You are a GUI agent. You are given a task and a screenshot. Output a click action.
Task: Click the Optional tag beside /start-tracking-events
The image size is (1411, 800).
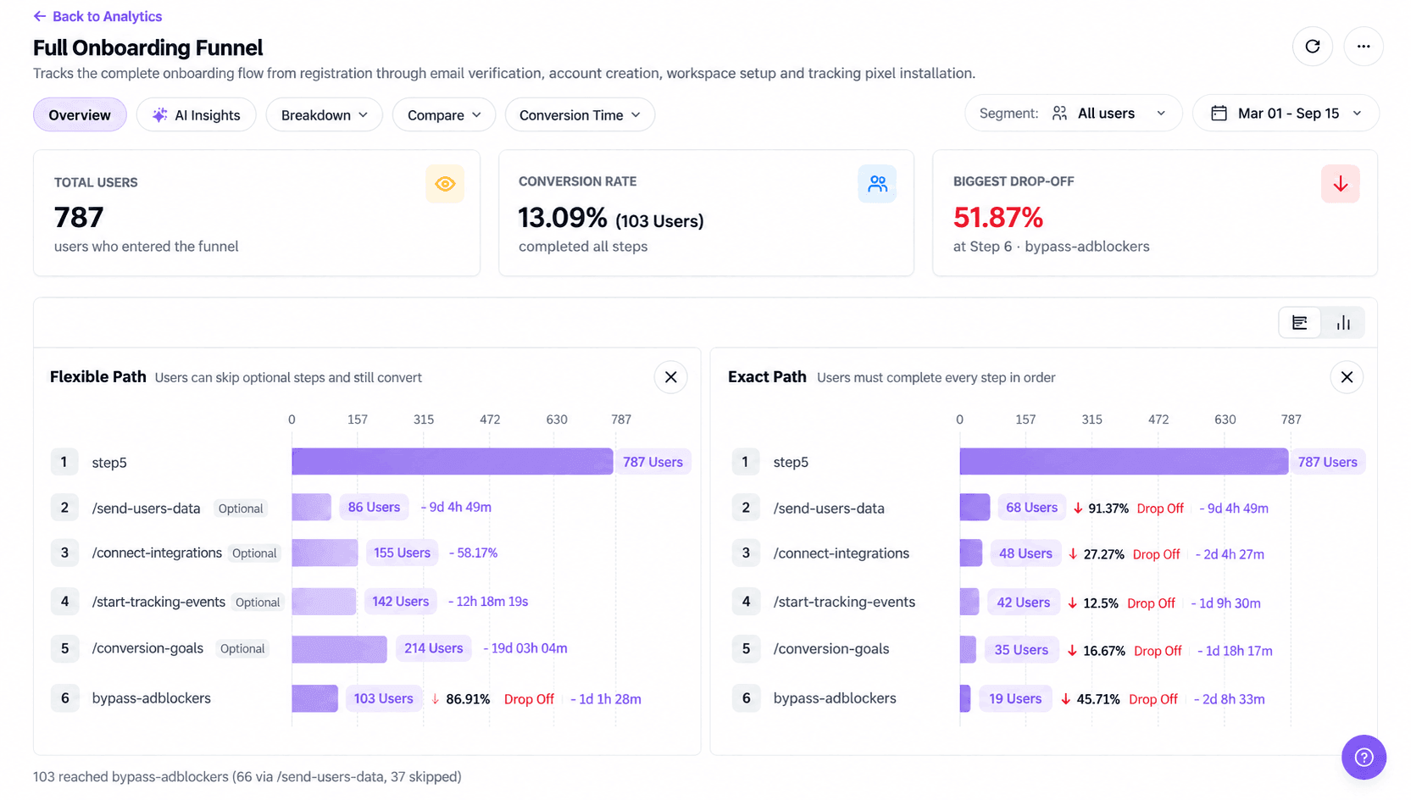(258, 603)
